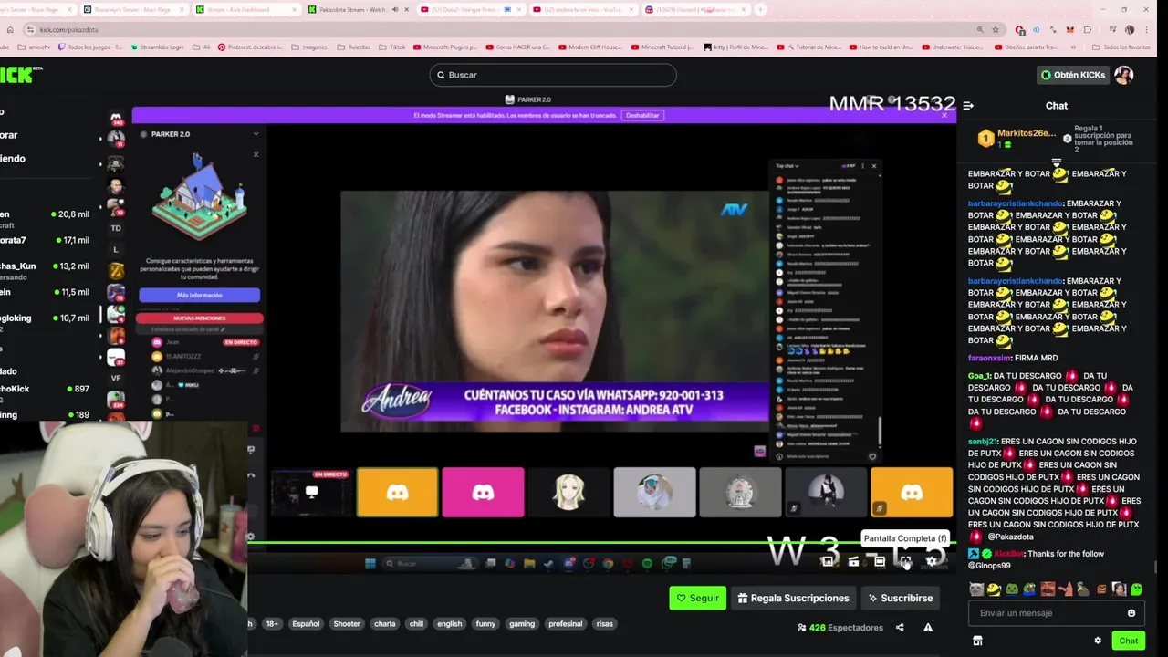
Task: Click the Suscribirse button
Action: [900, 598]
